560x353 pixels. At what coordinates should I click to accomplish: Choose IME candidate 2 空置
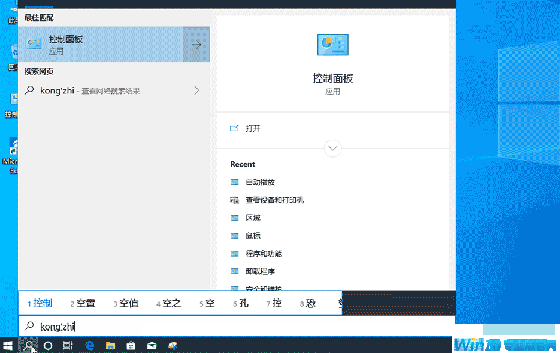pos(83,303)
